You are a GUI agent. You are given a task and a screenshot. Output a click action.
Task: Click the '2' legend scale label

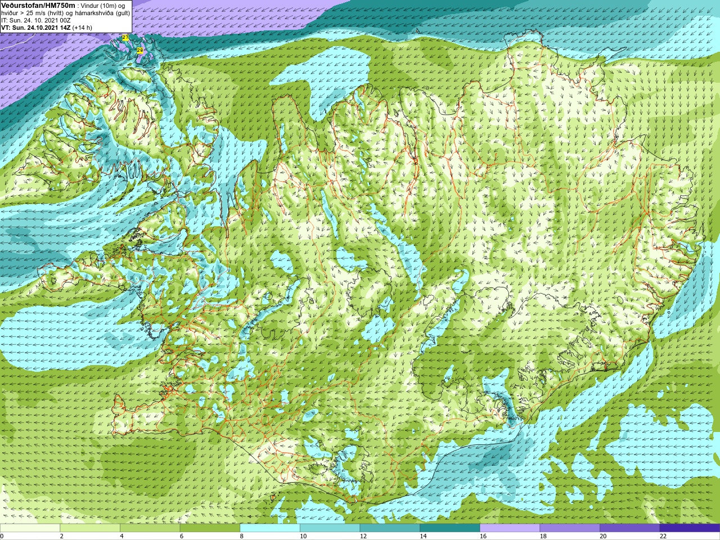click(x=62, y=536)
